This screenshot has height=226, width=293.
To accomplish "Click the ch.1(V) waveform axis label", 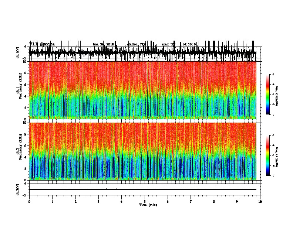I will coord(18,52).
